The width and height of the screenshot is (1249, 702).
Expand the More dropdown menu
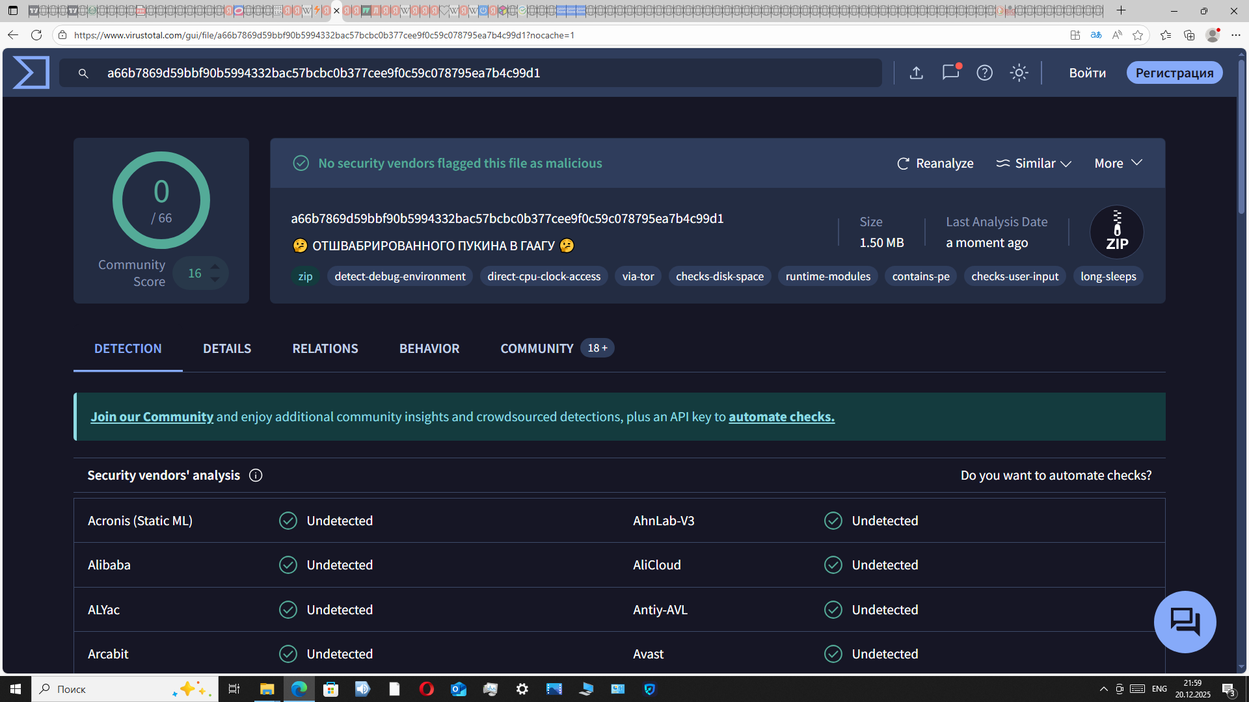point(1118,164)
